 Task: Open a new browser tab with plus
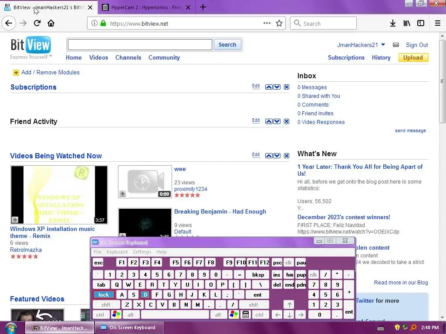pos(203,7)
